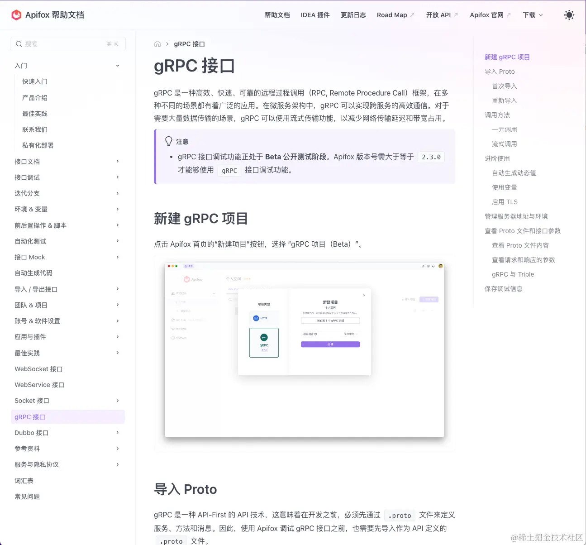Click the gRPC 接口 breadcrumb

coord(189,44)
